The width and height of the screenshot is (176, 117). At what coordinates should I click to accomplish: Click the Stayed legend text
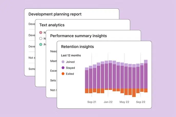(x=70, y=68)
